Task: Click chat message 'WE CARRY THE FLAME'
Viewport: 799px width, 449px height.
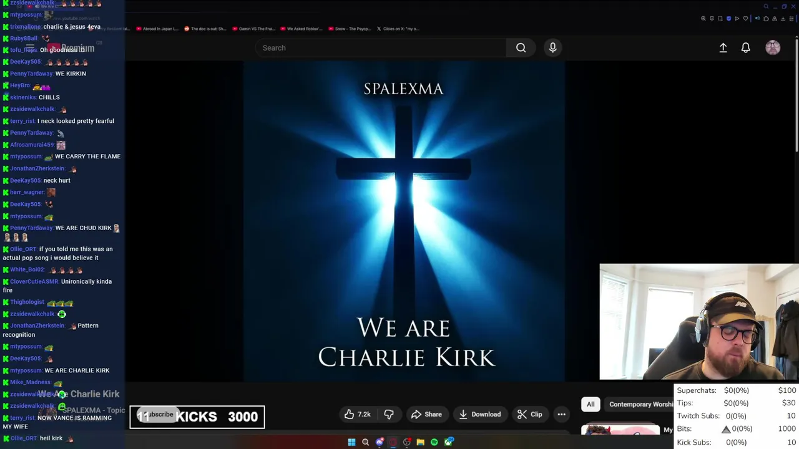Action: click(87, 157)
